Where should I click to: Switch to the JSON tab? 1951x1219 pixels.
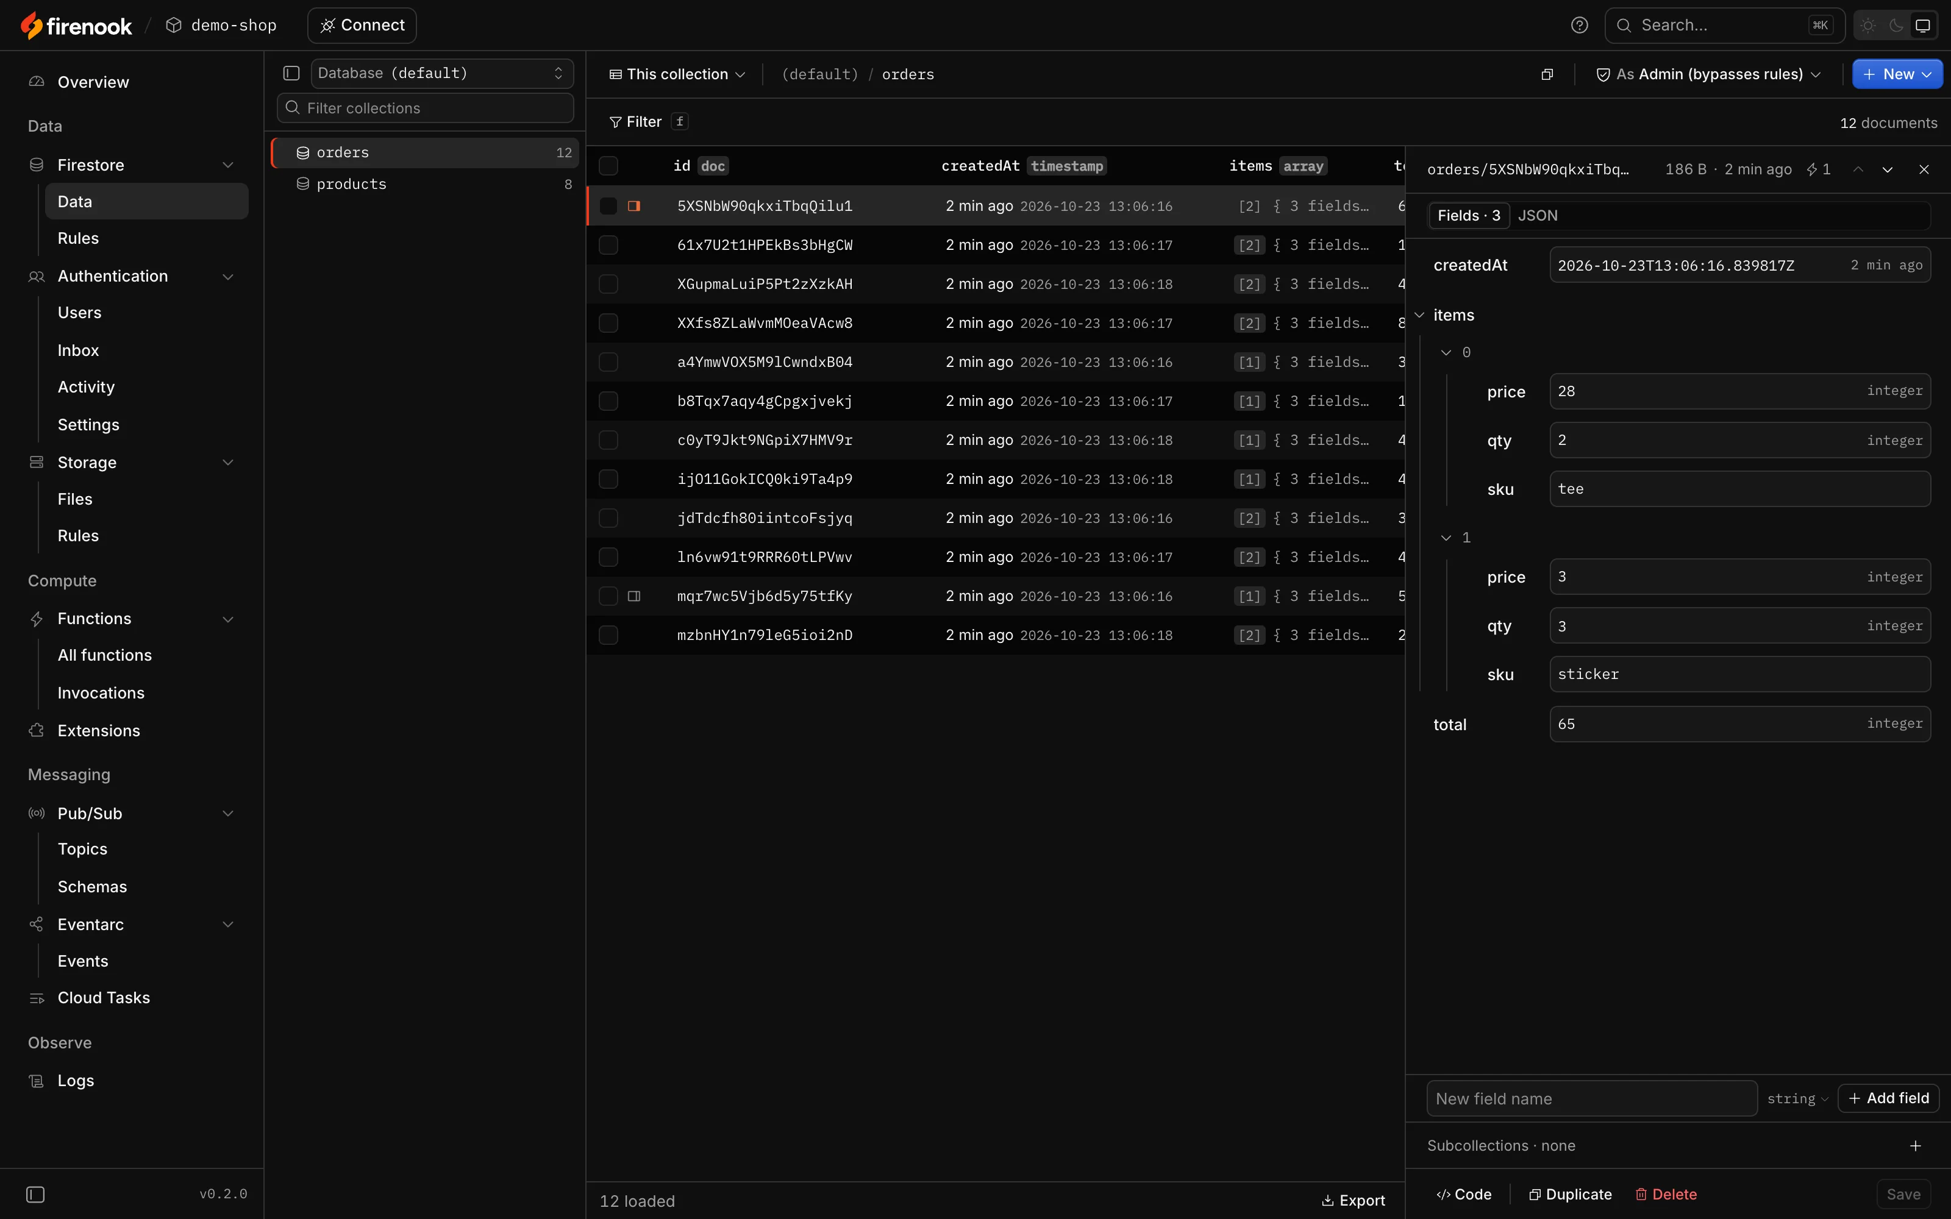(1538, 215)
